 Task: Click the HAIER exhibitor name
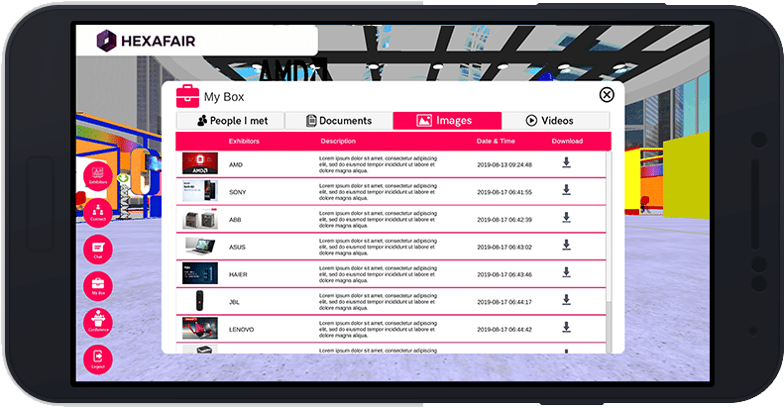coord(238,274)
